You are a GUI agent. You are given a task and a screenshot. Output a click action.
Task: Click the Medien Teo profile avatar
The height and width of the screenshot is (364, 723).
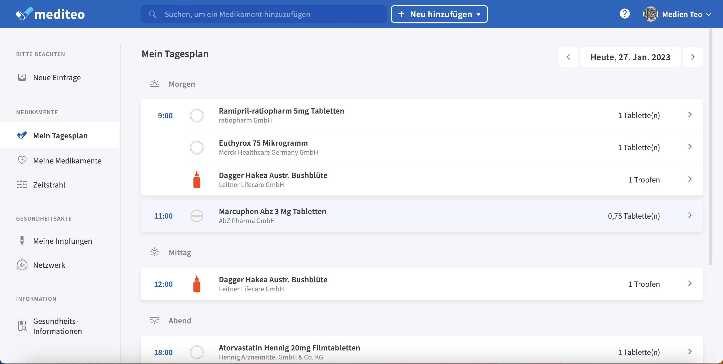650,14
